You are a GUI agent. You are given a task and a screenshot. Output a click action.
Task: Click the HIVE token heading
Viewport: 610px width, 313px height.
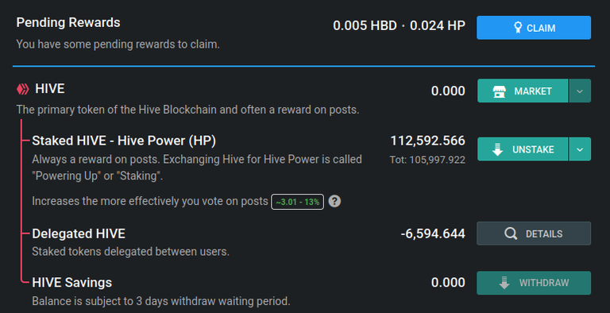pos(50,89)
